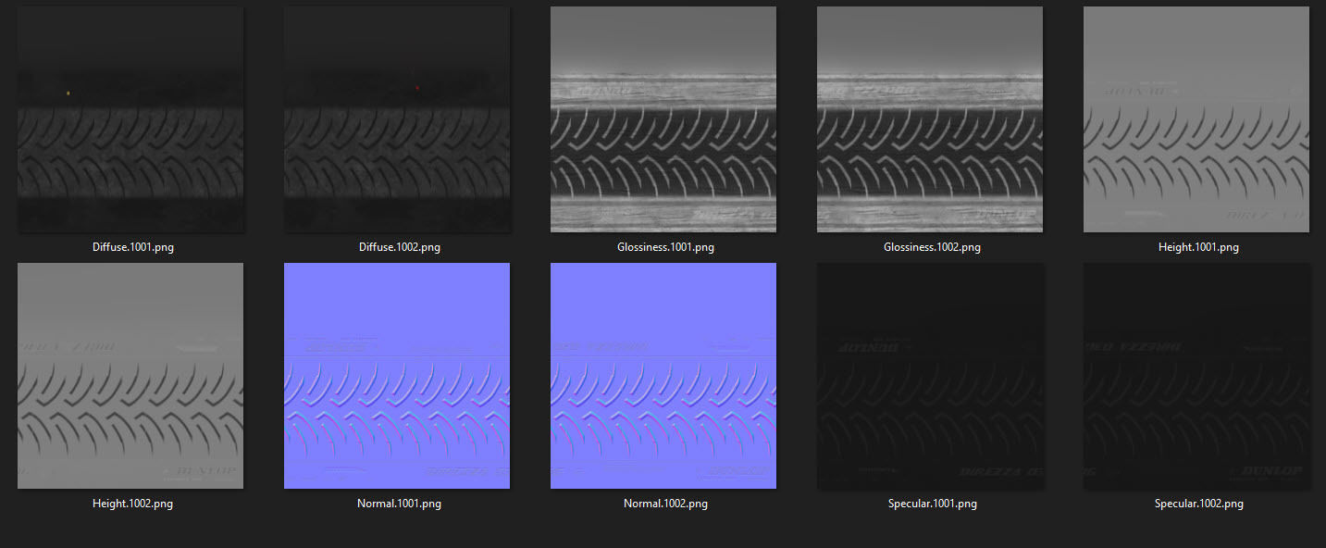This screenshot has width=1326, height=548.
Task: Choose the Normal.1001.png normal map thumbnail
Action: click(397, 376)
